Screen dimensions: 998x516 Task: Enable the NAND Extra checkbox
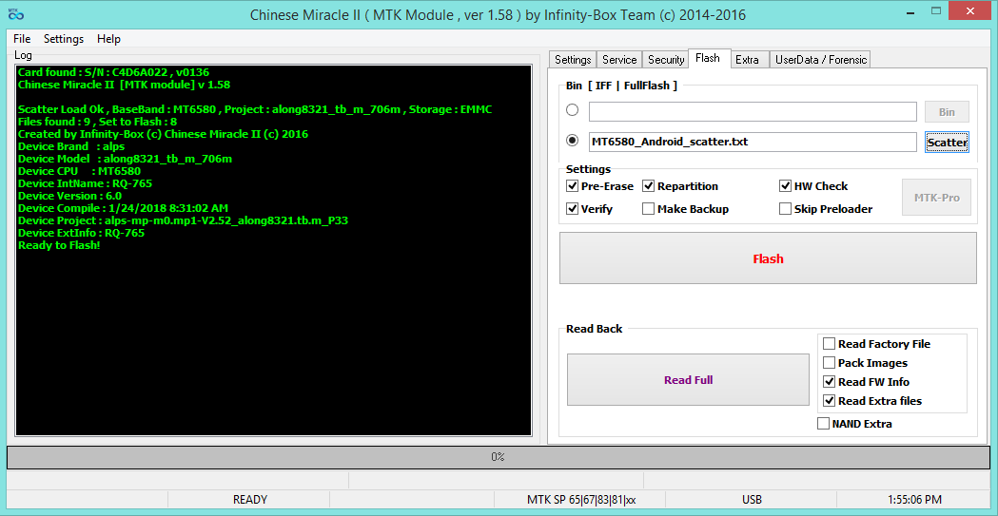pos(823,423)
